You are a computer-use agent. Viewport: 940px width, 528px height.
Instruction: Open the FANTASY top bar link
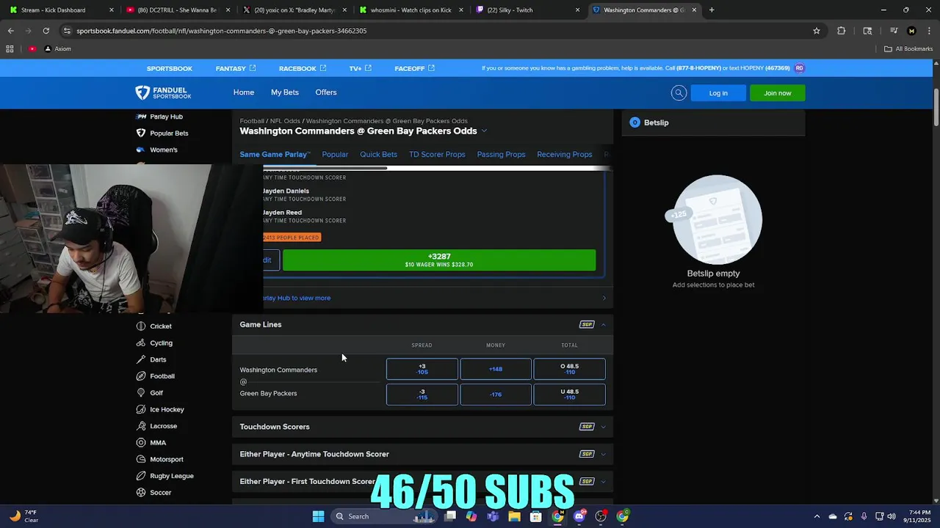point(236,68)
